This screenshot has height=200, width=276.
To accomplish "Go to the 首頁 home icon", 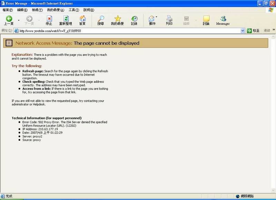I will click(x=82, y=20).
